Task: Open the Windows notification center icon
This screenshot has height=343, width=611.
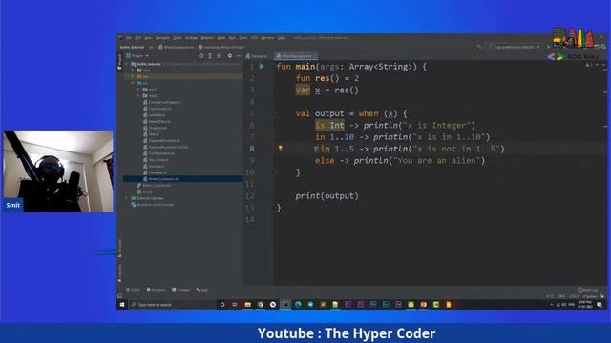Action: pos(600,305)
